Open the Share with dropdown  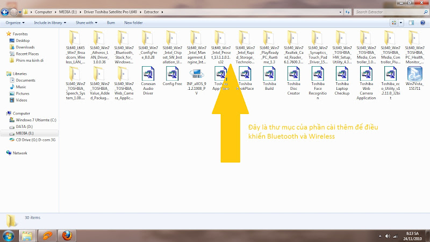[87, 23]
